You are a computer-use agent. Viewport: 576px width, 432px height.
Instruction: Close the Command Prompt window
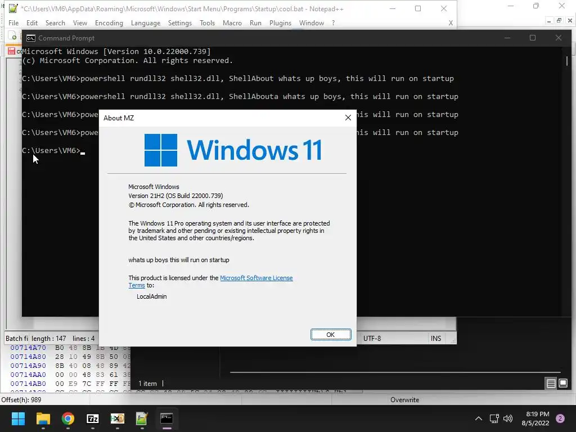pos(559,38)
